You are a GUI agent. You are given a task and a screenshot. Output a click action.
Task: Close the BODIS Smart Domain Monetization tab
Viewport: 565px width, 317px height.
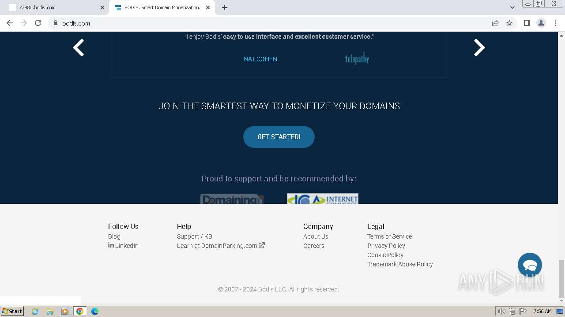208,7
